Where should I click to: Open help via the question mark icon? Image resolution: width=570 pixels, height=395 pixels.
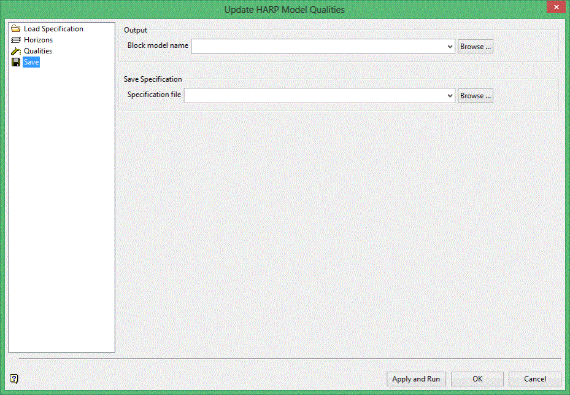coord(14,378)
